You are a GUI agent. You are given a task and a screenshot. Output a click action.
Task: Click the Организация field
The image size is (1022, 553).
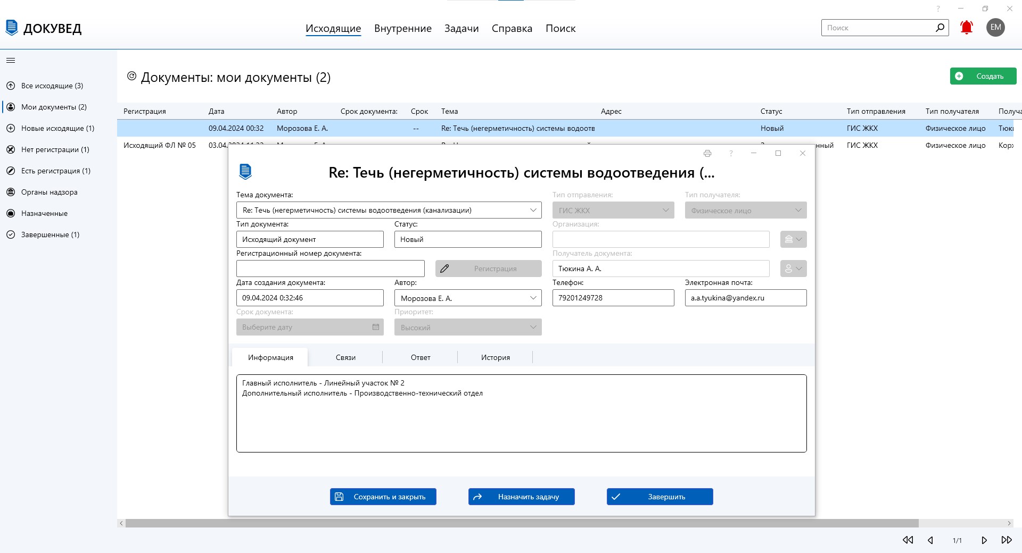(661, 239)
